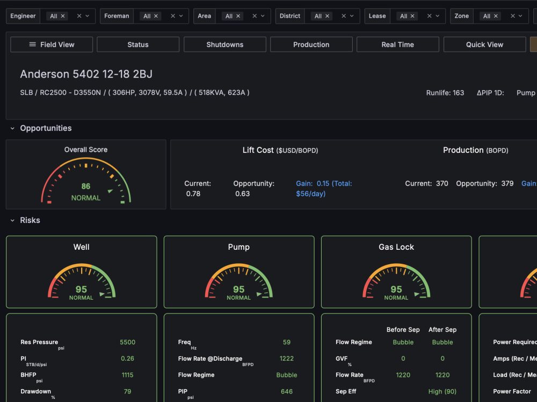Click the Sep Eff value High (90)
Image resolution: width=537 pixels, height=402 pixels.
click(442, 391)
